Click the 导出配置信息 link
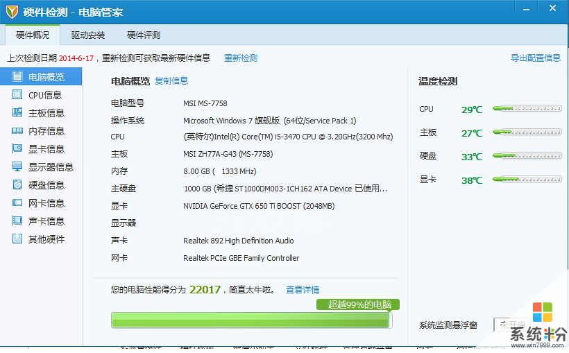The width and height of the screenshot is (569, 353). 536,58
